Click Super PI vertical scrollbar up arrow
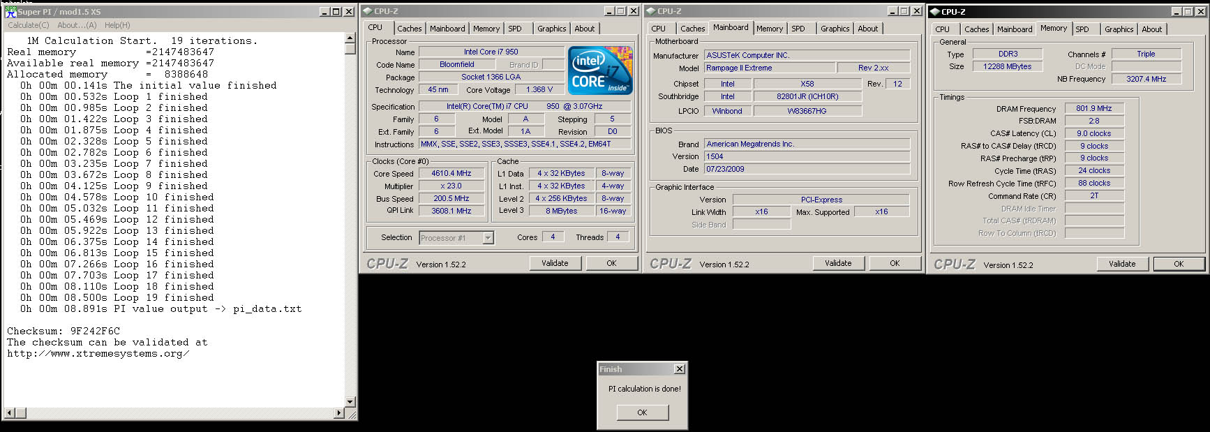This screenshot has height=432, width=1210. [350, 38]
